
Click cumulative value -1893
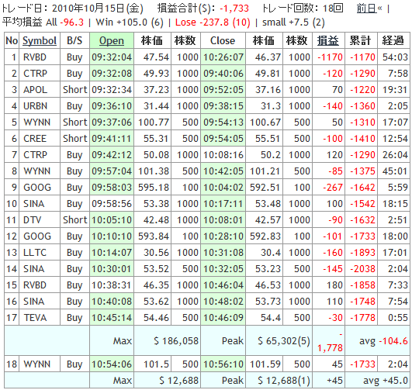click(x=362, y=253)
